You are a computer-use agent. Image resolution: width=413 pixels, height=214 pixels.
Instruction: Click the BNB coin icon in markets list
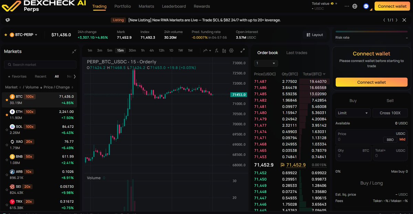[x=12, y=156]
